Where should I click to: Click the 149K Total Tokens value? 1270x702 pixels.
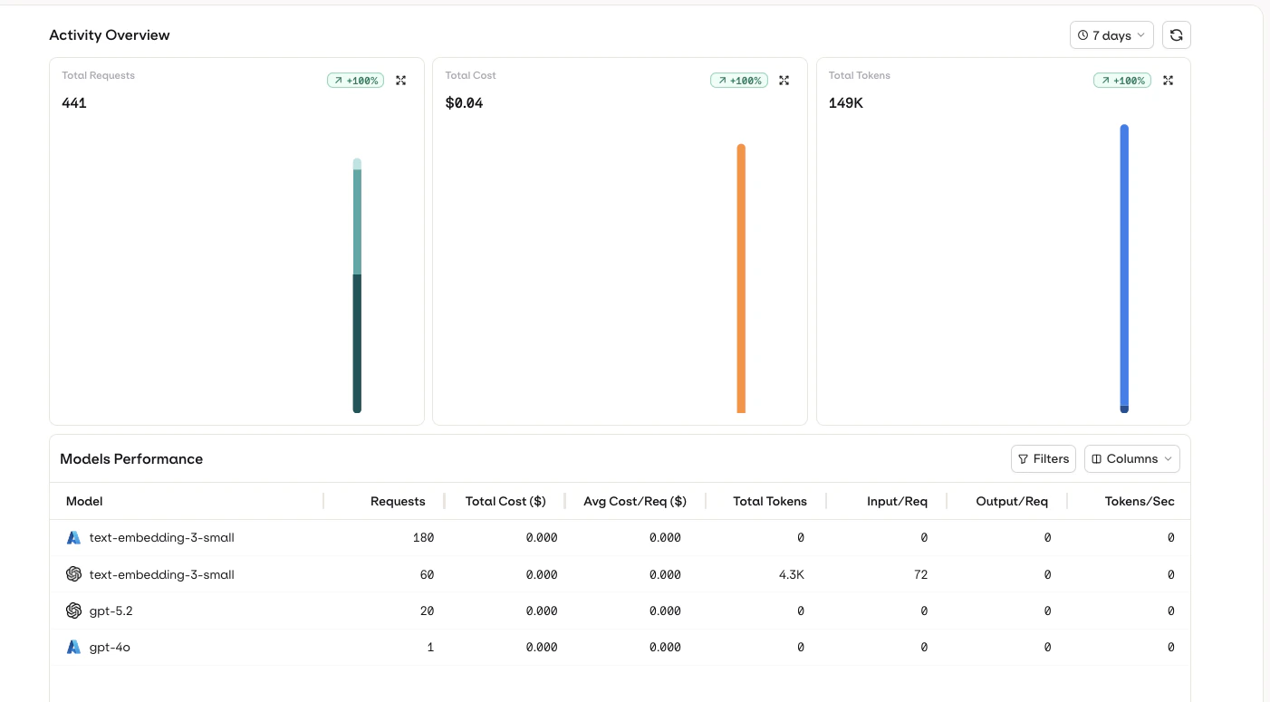pos(846,103)
